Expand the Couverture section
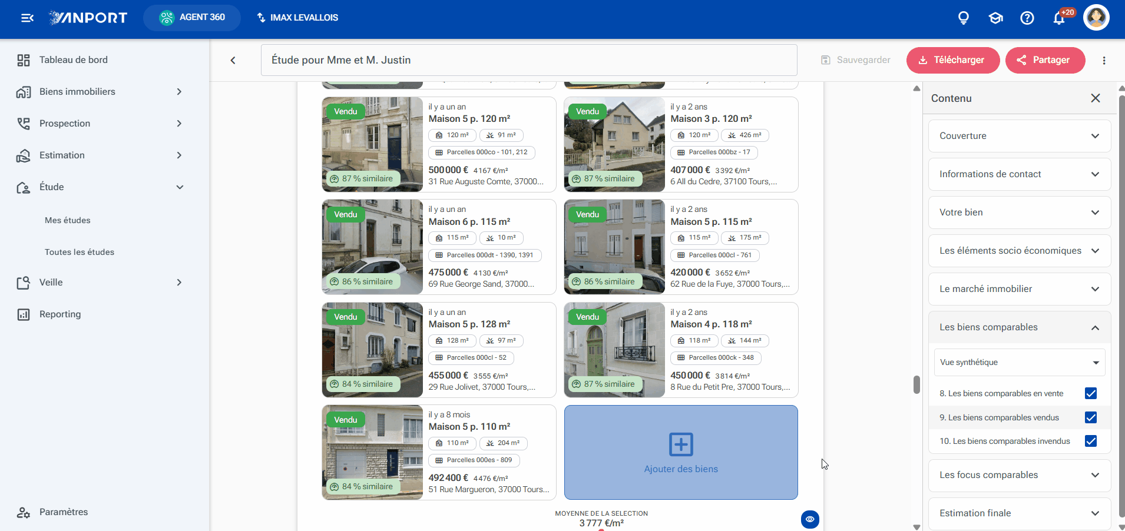Image resolution: width=1125 pixels, height=531 pixels. click(x=1020, y=136)
